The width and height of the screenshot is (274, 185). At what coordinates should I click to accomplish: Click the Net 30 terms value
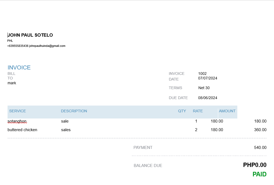(x=204, y=88)
